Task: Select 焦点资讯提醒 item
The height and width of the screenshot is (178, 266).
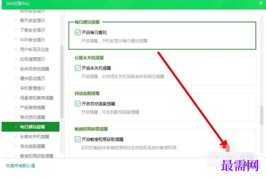Action: point(32,117)
